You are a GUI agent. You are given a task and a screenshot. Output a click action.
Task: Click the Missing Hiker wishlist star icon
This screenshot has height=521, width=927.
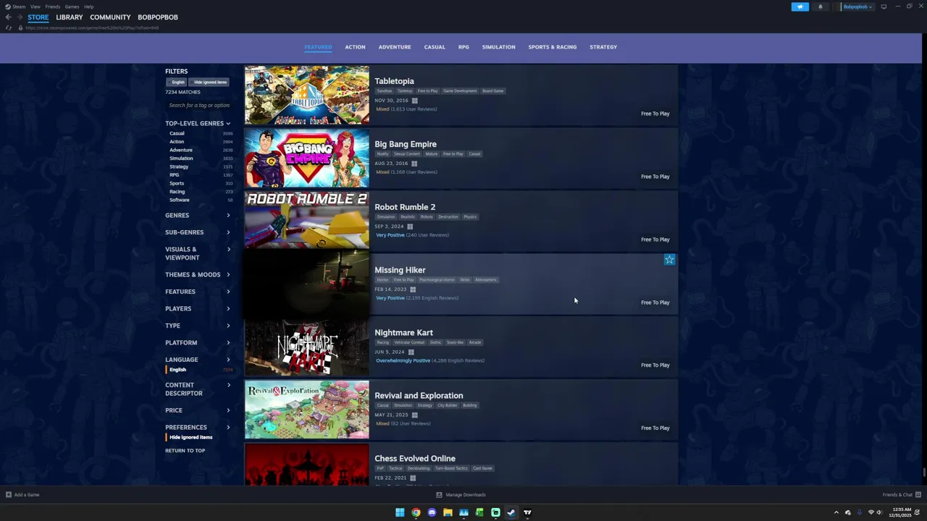669,260
